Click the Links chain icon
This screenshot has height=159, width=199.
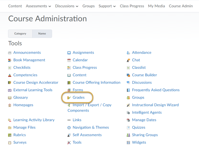(69, 120)
